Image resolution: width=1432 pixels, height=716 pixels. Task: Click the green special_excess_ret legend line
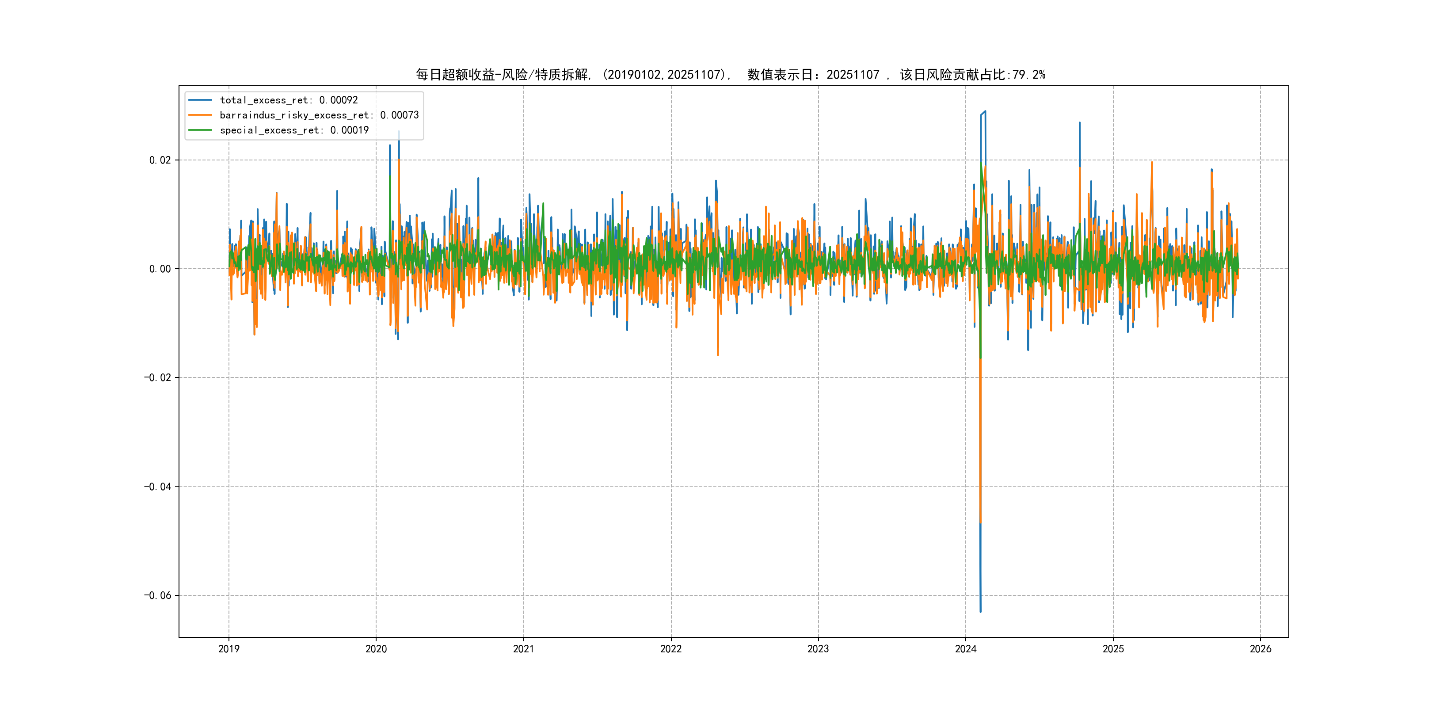click(x=200, y=130)
